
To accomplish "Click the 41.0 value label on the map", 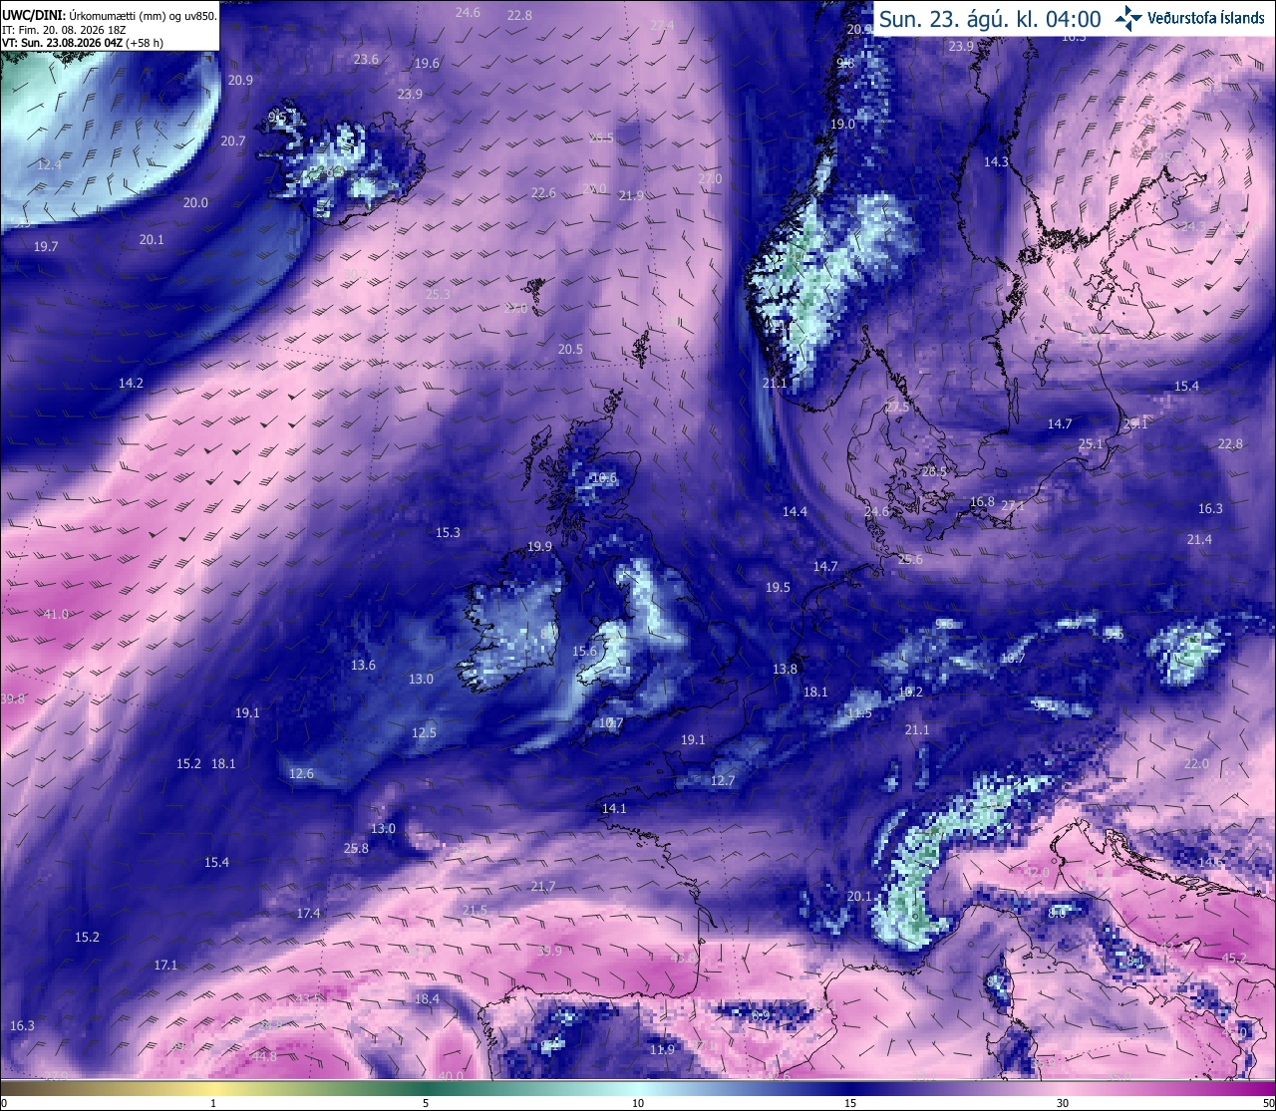I will (57, 614).
